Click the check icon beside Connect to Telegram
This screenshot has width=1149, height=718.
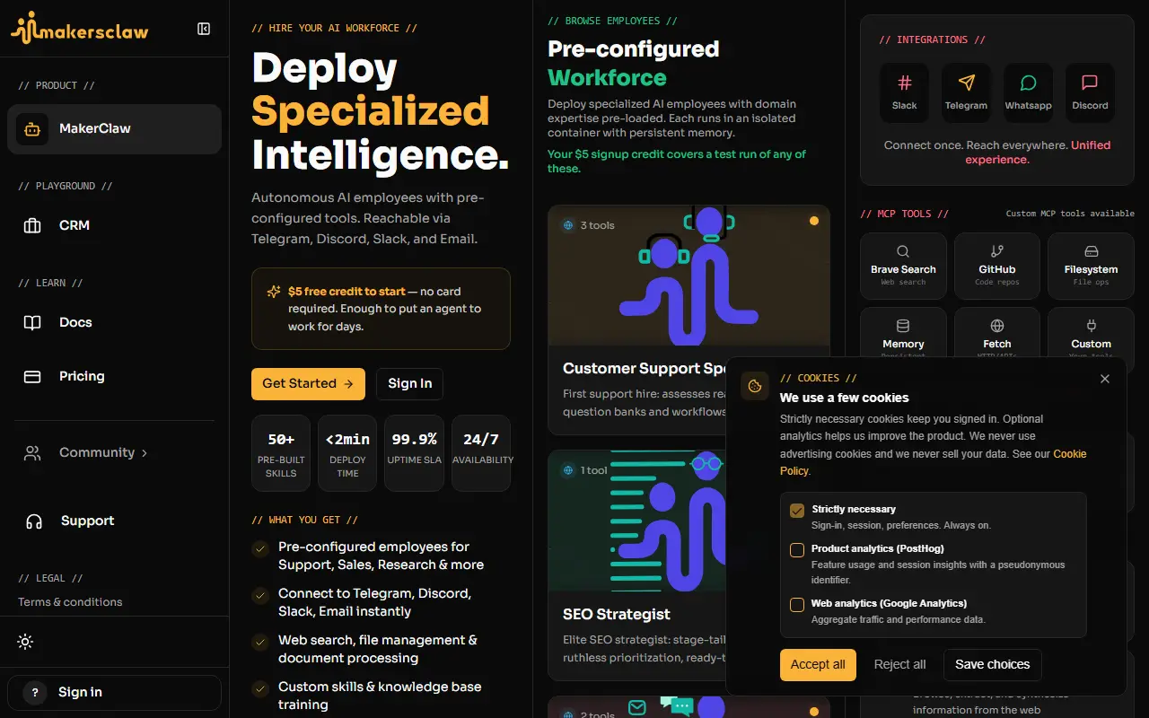[x=260, y=595]
